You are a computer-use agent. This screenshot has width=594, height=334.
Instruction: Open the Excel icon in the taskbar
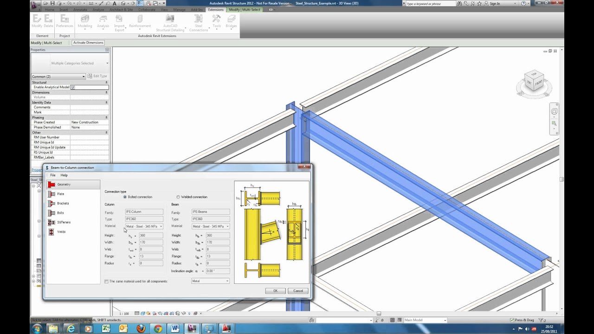pyautogui.click(x=106, y=328)
